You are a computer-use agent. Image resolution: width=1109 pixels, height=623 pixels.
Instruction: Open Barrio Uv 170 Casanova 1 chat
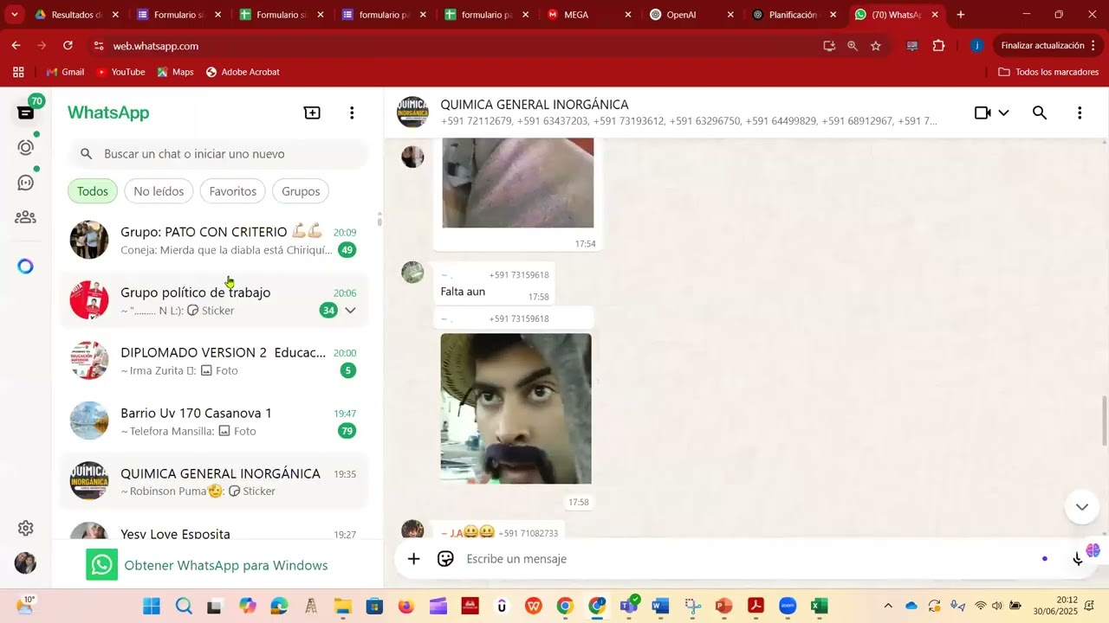tap(215, 421)
